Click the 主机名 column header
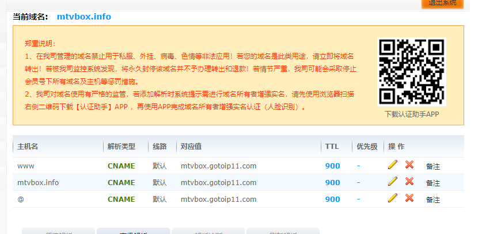The image size is (482, 234). click(28, 147)
